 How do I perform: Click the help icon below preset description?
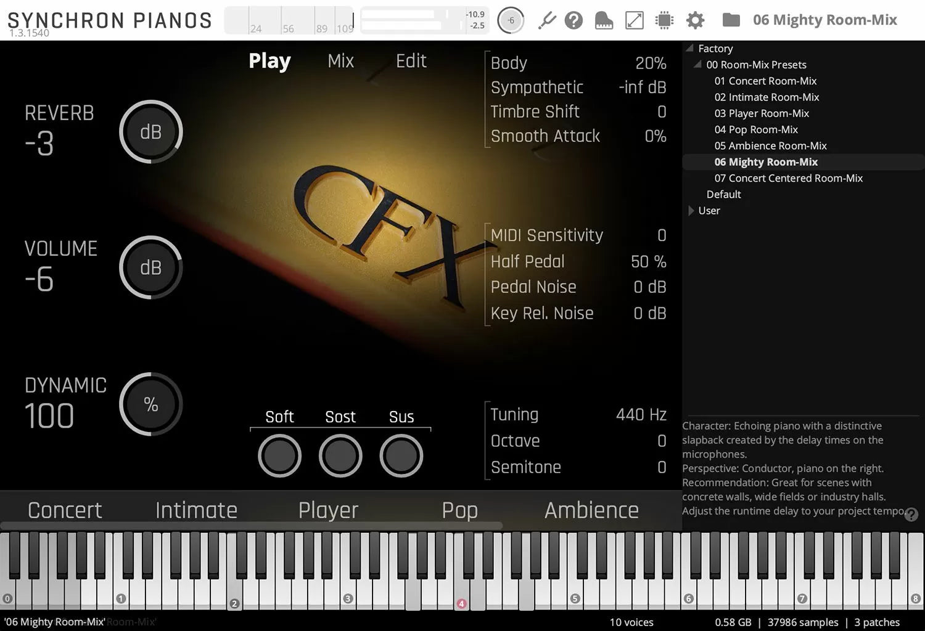coord(911,514)
